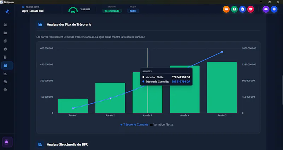Select the active cash-flow sidebar icon

7,66
